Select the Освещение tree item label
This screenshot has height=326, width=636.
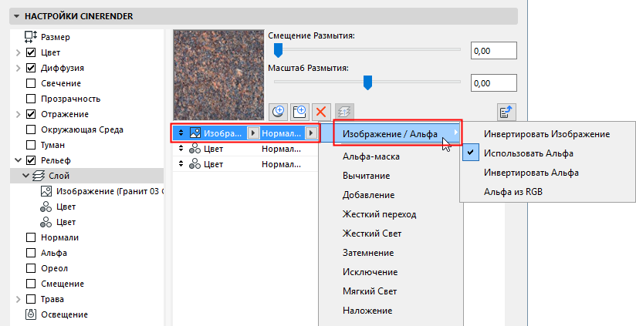[64, 314]
